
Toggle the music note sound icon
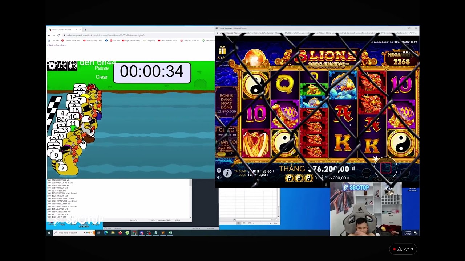[x=62, y=66]
